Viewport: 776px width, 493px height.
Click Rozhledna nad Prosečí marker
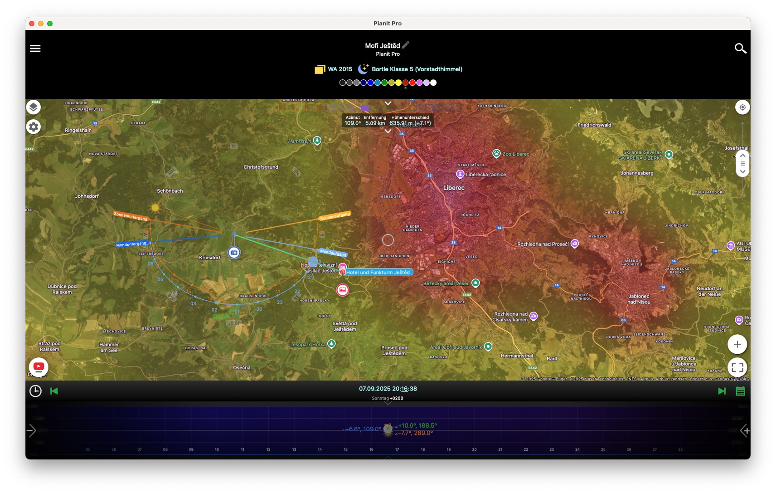[575, 244]
